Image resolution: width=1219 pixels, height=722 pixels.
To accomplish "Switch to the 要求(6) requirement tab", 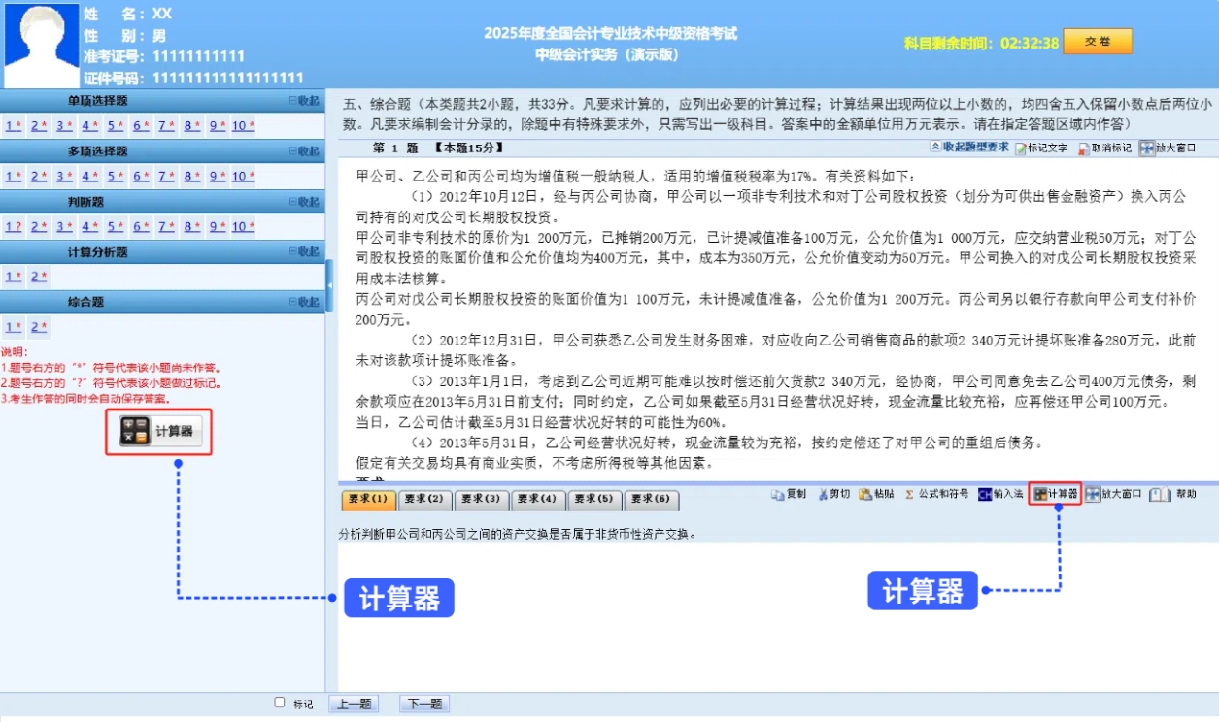I will point(651,499).
